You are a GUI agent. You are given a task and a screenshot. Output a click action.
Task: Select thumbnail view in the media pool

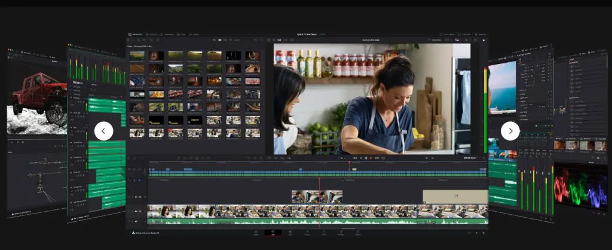220,40
